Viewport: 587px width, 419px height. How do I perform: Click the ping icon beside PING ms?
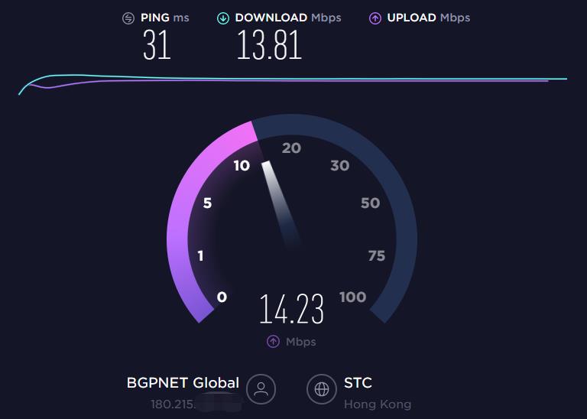pyautogui.click(x=128, y=18)
